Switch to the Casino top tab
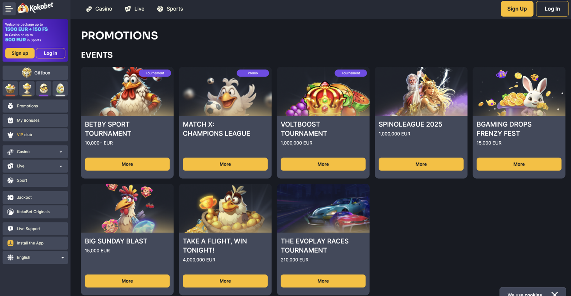Image resolution: width=571 pixels, height=296 pixels. pyautogui.click(x=99, y=9)
